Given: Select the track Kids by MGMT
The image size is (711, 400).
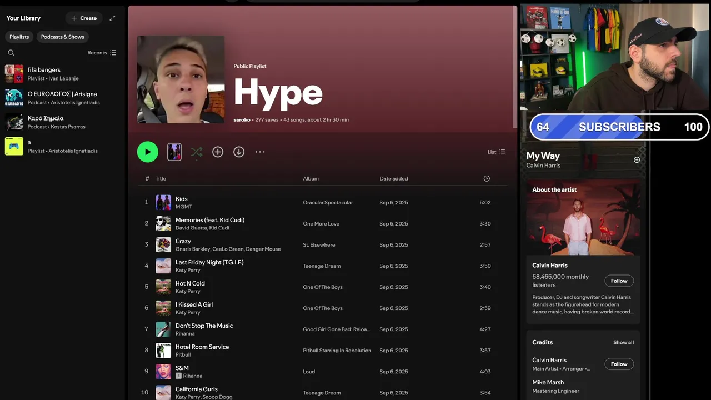Looking at the screenshot, I should point(182,199).
